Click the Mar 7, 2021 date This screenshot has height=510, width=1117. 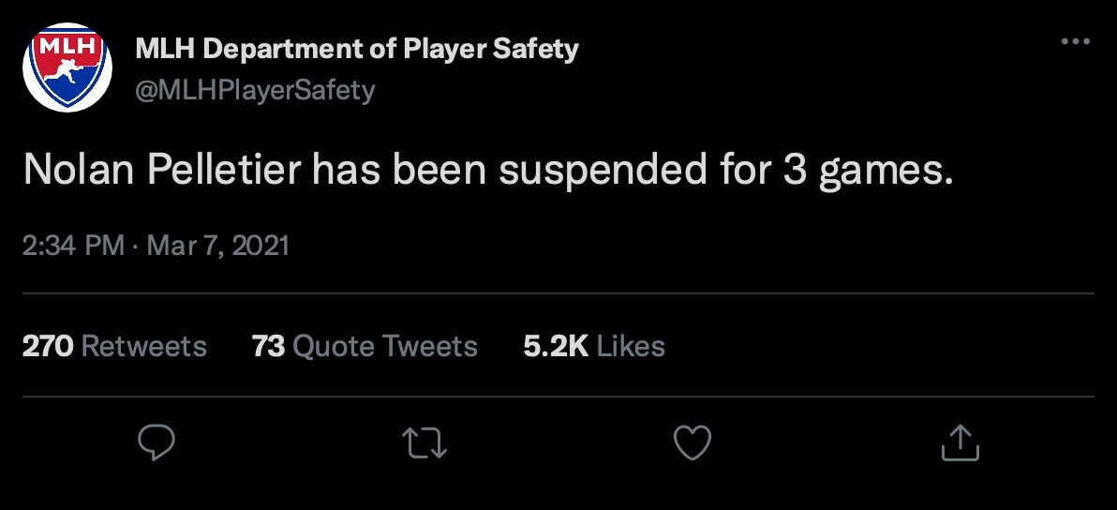[218, 246]
